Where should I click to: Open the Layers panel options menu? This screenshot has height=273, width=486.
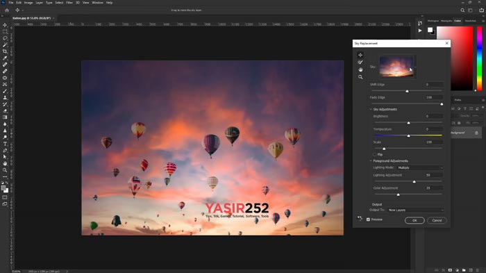tap(483, 100)
